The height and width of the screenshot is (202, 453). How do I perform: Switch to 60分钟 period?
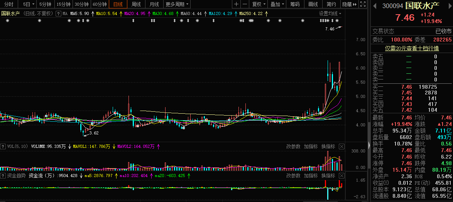click(x=100, y=4)
